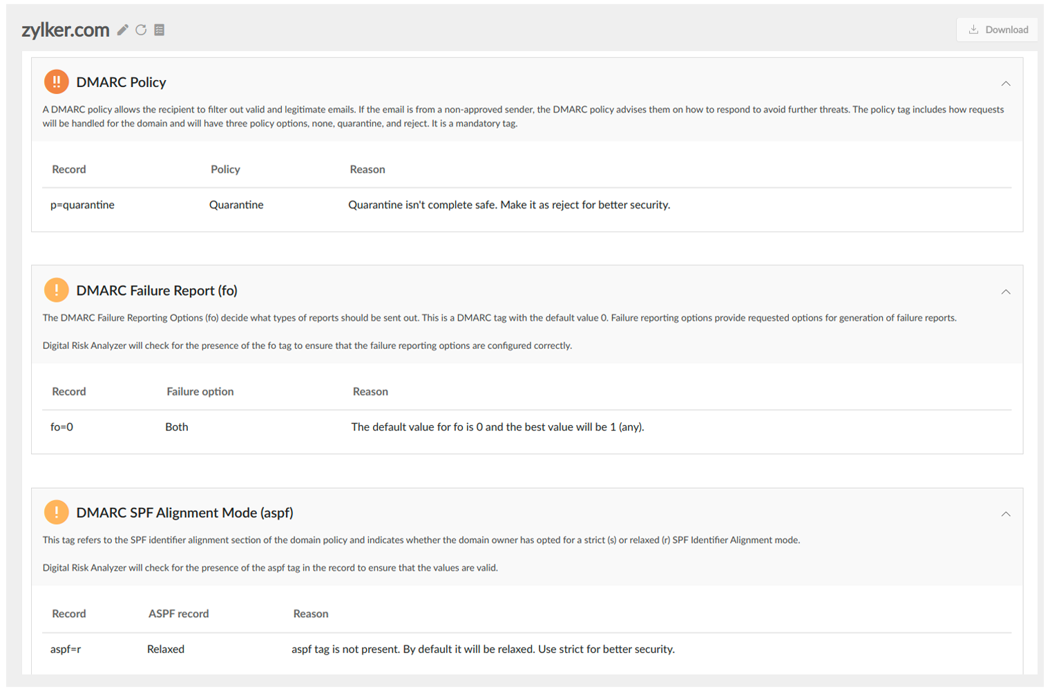Open the report summary list icon
Viewport: 1050px width, 691px height.
[160, 30]
